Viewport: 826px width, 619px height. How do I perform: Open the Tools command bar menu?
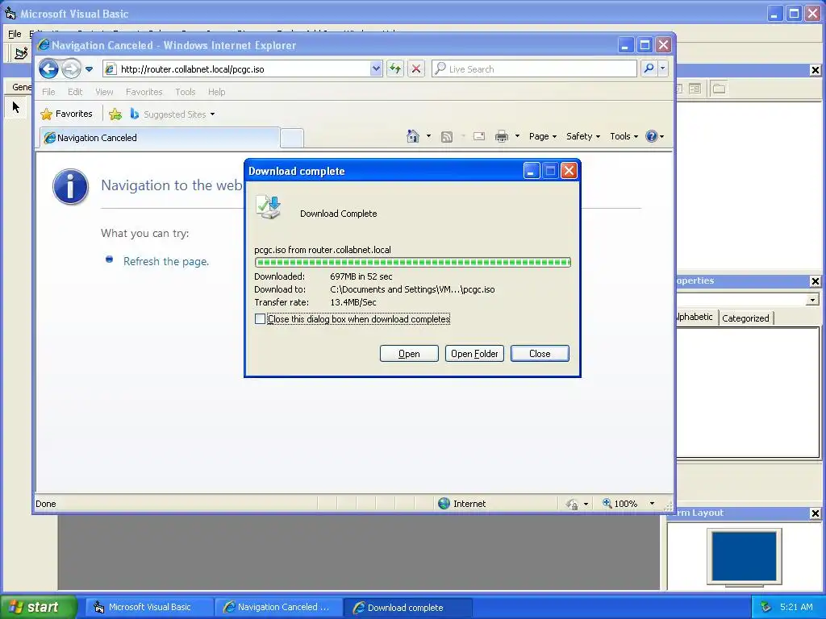tap(624, 136)
